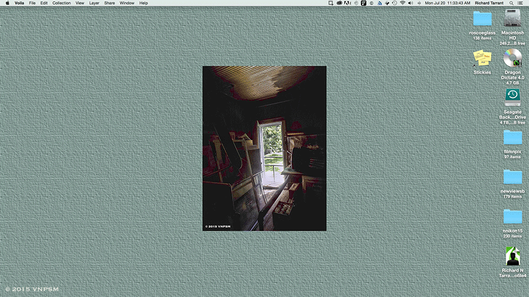Click the volume speaker icon

(410, 3)
